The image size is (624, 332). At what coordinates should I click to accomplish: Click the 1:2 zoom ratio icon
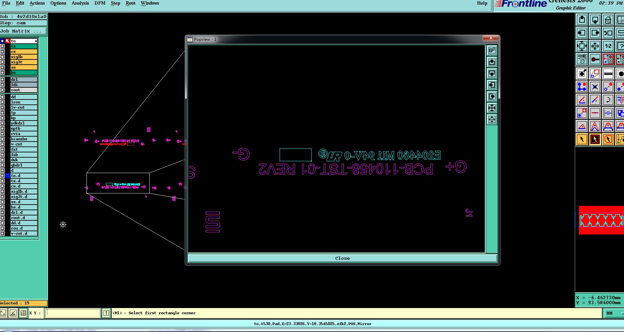[x=608, y=46]
